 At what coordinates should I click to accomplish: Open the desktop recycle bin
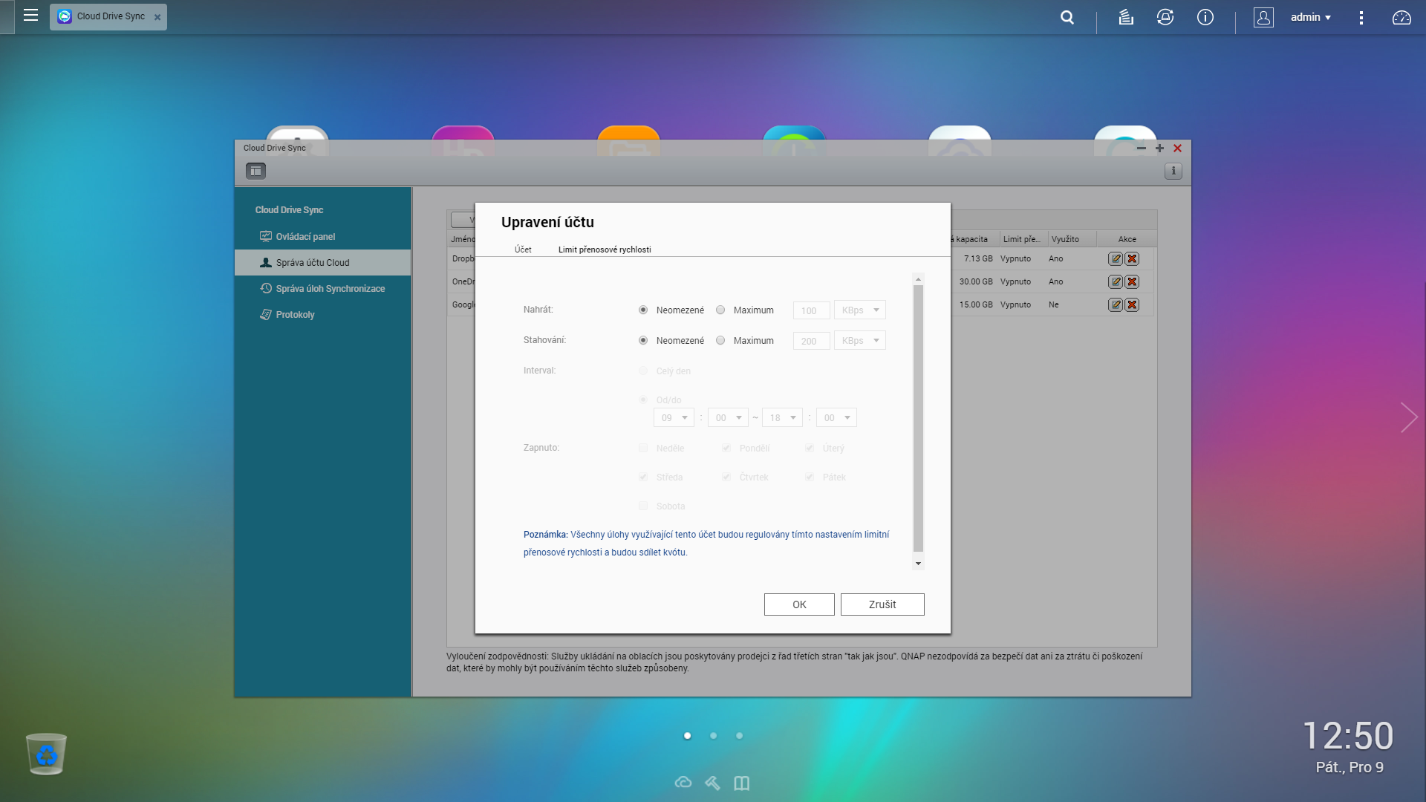[46, 754]
